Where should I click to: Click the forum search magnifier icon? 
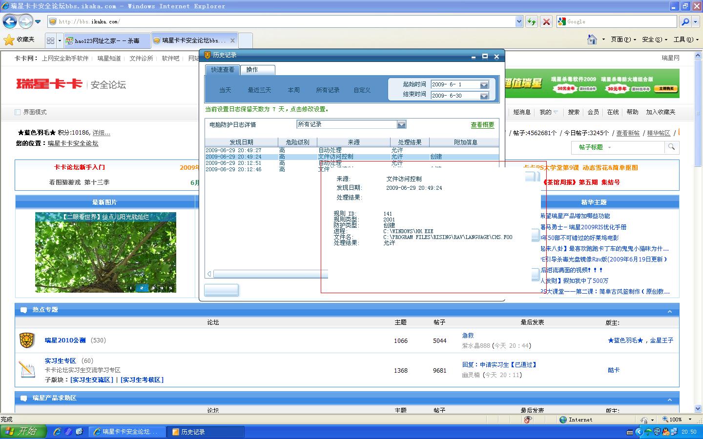coord(672,147)
